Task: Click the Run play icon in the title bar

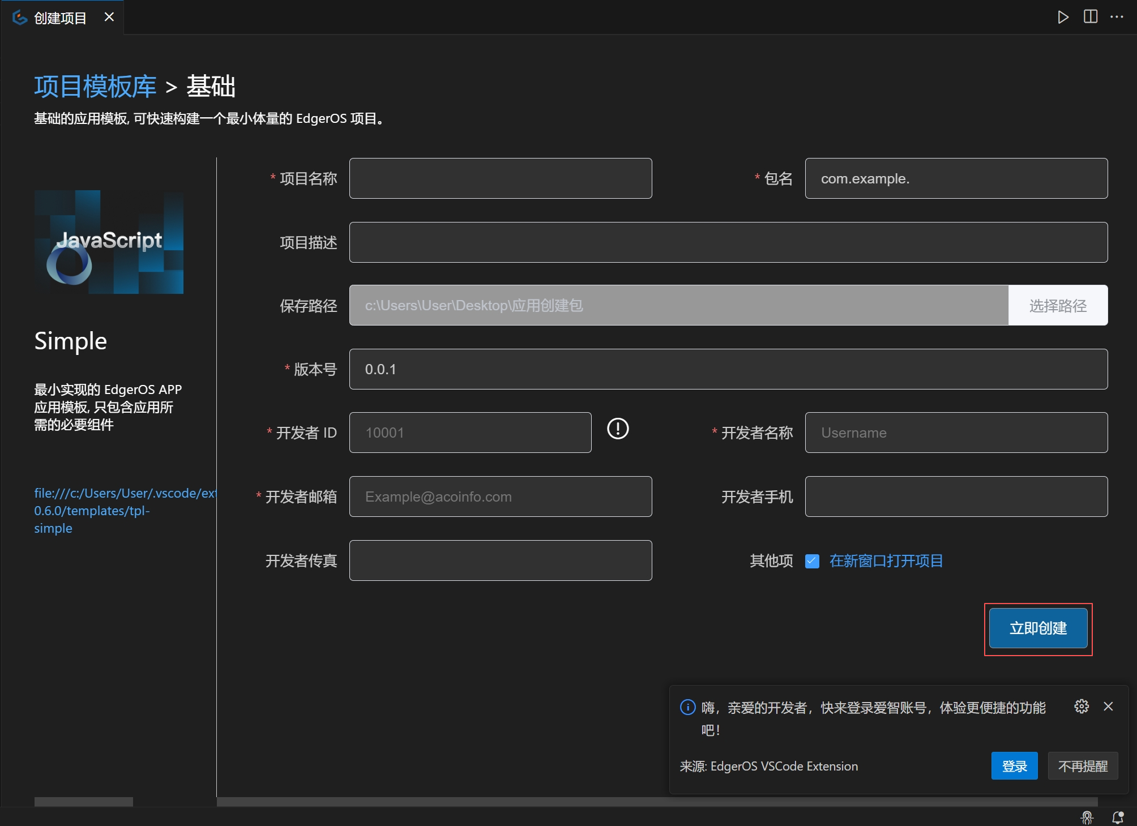Action: 1063,17
